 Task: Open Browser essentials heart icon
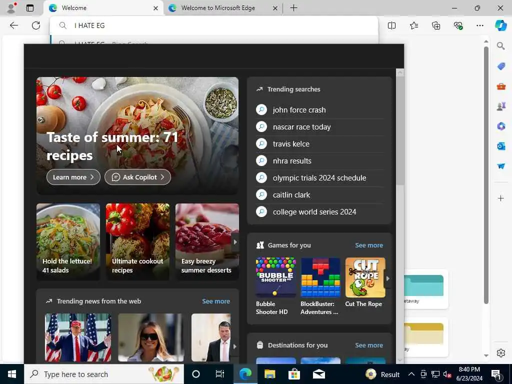coord(458,25)
